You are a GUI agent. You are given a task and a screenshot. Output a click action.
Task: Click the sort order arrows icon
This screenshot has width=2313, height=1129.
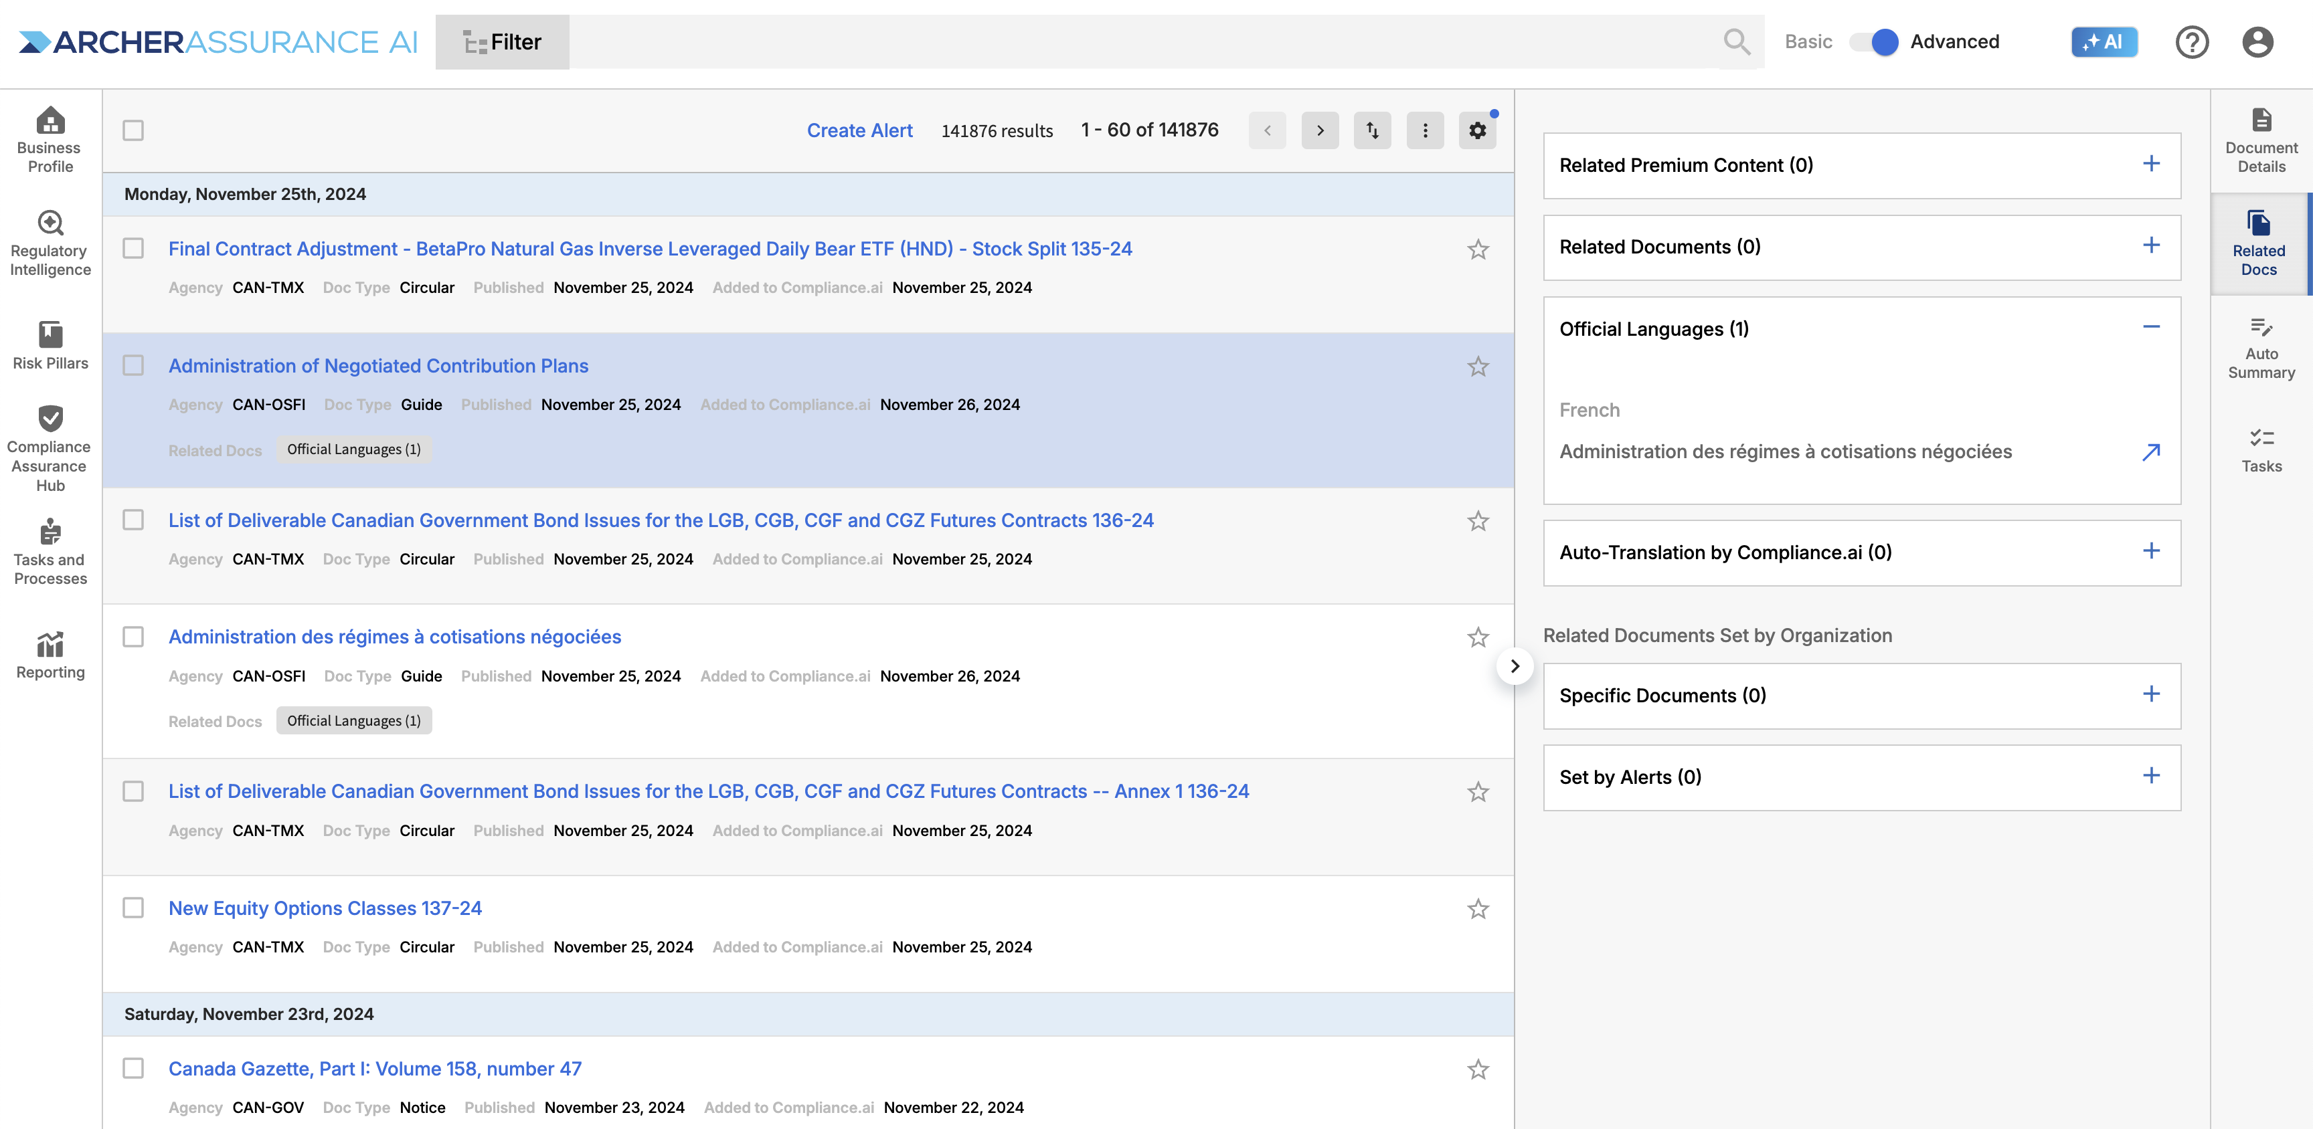click(1372, 130)
